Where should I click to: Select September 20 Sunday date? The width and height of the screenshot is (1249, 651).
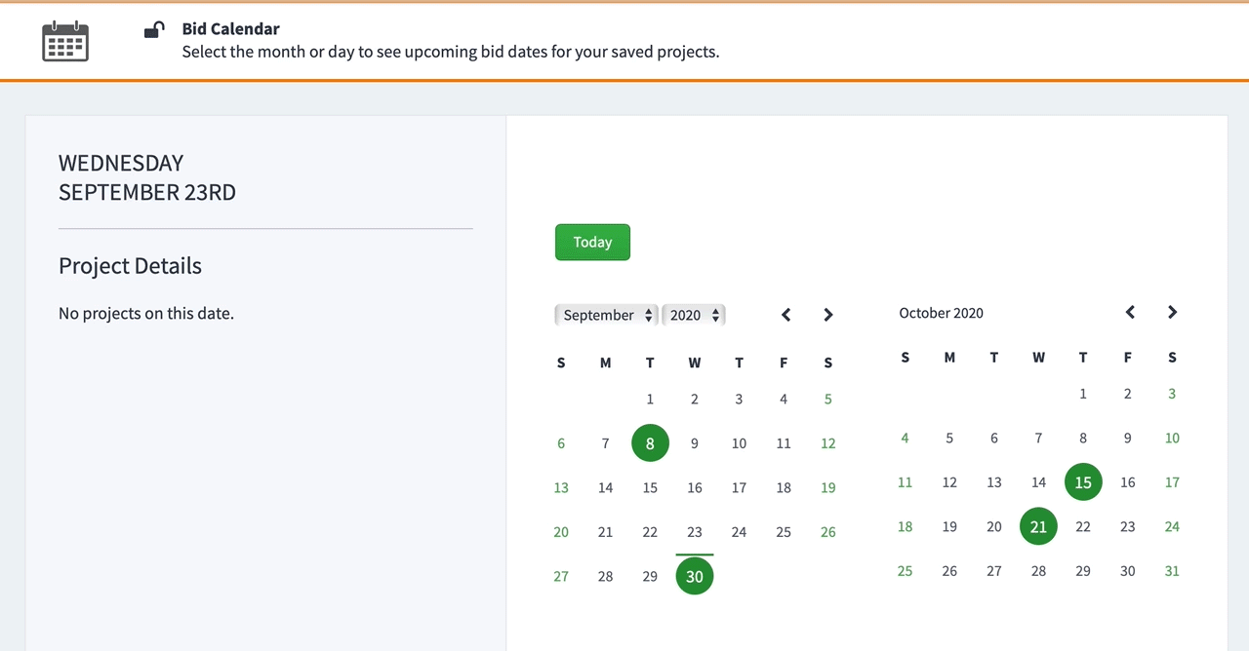[x=561, y=532]
